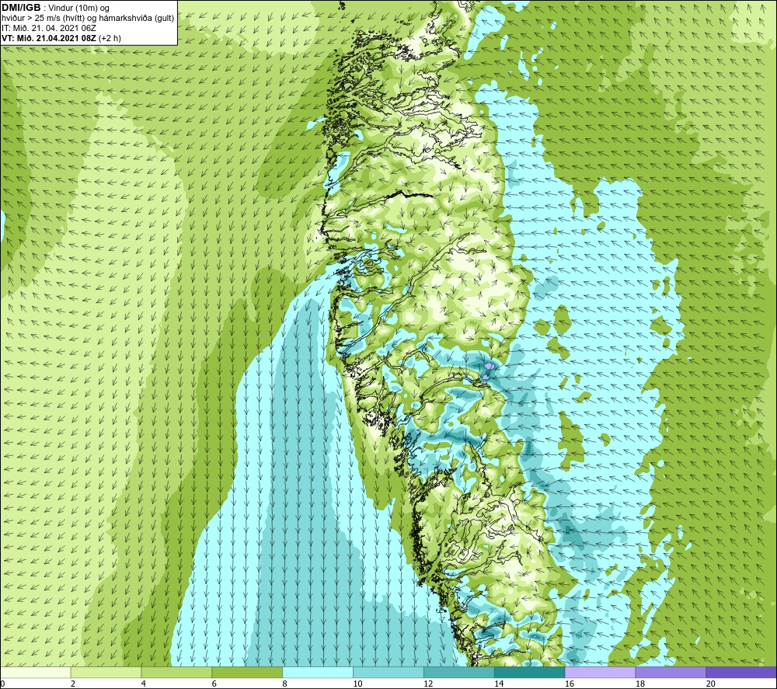The height and width of the screenshot is (689, 777).
Task: Click the 10–12 m/s legend swatch
Action: coord(388,673)
